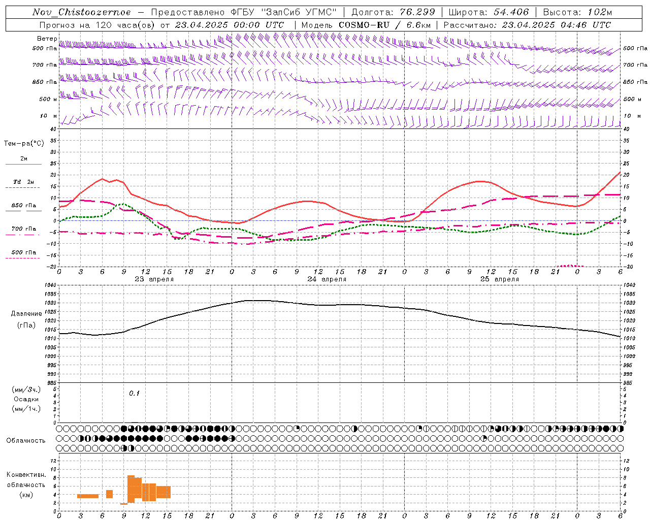Select the 700 гПа temperature legend entry
The height and width of the screenshot is (520, 650).
(23, 229)
